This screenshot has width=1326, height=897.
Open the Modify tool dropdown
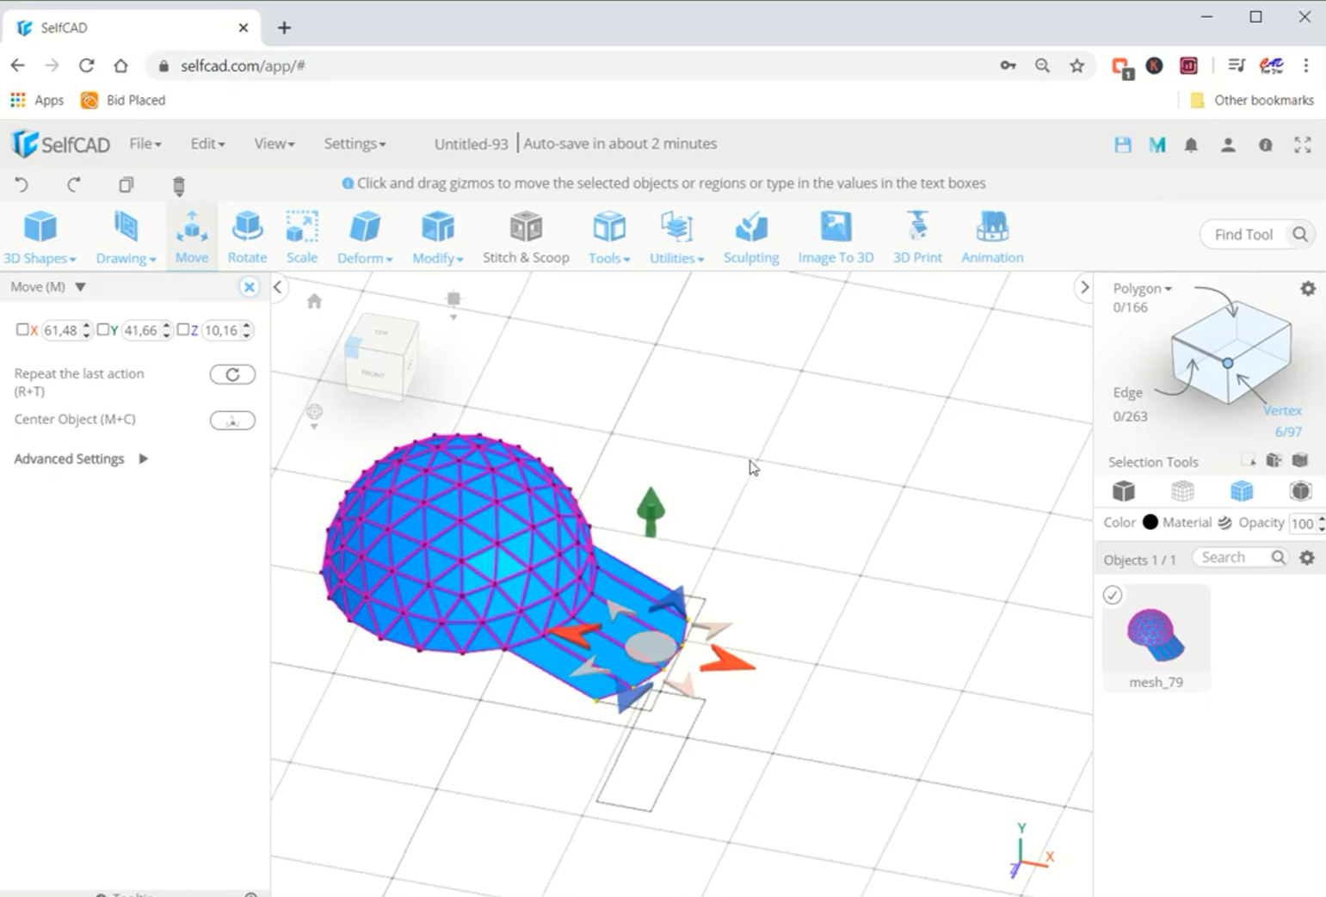point(437,237)
